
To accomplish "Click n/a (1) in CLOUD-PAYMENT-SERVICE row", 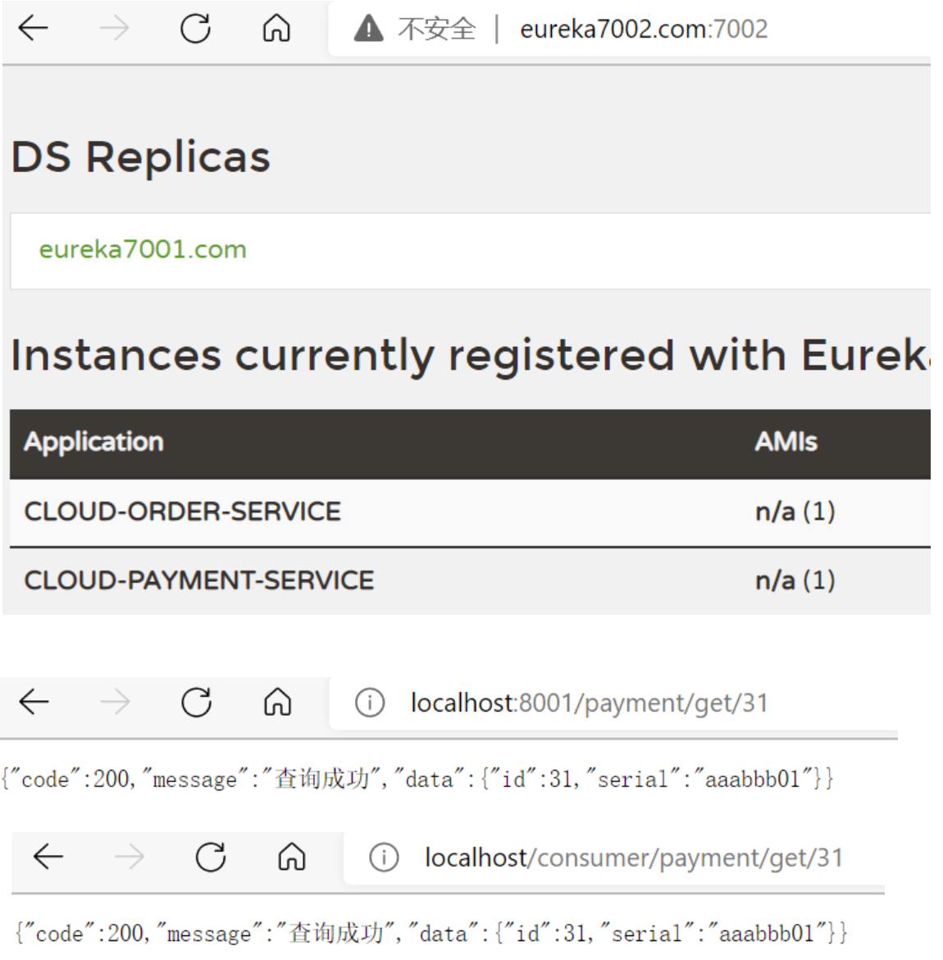I will click(x=795, y=580).
